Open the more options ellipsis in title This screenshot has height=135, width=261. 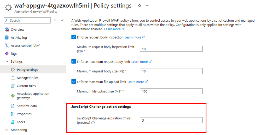(148, 5)
